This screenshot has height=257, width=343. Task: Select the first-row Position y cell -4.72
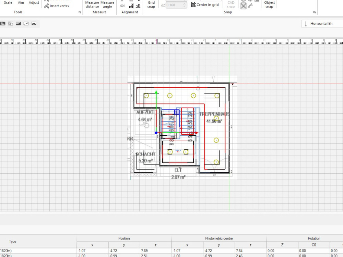click(x=124, y=251)
